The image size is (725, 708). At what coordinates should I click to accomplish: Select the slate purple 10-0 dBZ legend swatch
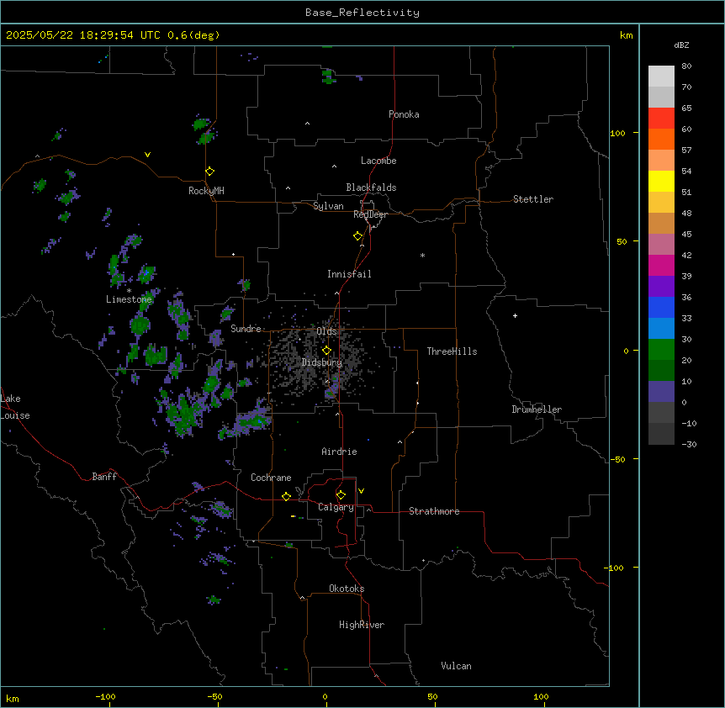[661, 392]
